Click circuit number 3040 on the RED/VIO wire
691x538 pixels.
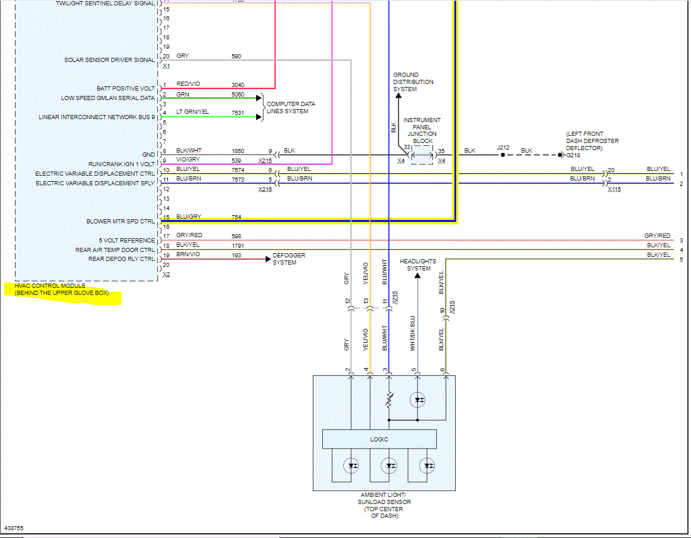pos(238,85)
